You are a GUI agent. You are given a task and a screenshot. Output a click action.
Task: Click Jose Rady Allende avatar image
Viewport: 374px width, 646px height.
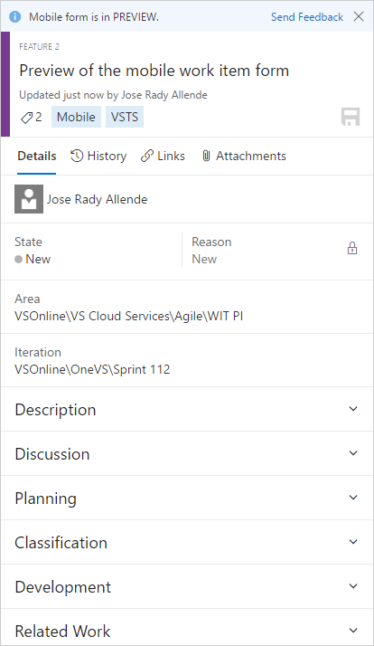(29, 199)
